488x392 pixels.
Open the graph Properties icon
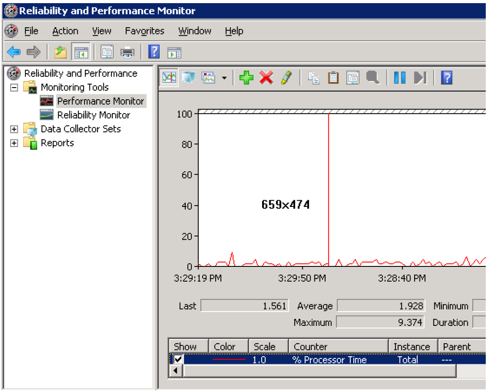pos(353,78)
